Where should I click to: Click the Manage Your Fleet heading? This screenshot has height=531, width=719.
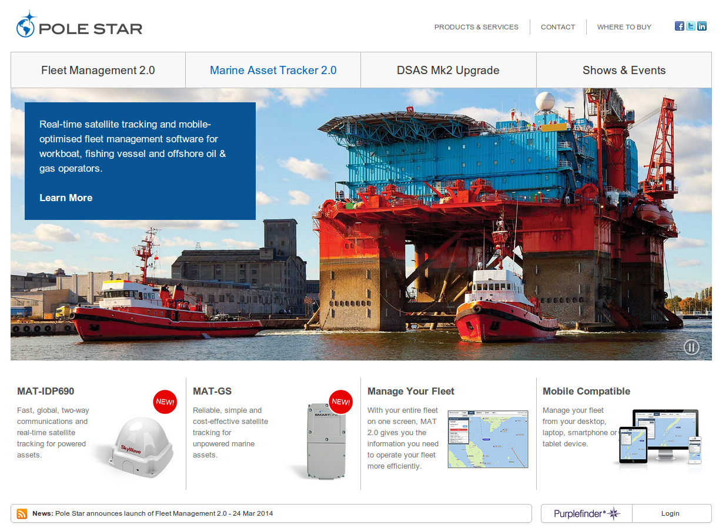[411, 391]
